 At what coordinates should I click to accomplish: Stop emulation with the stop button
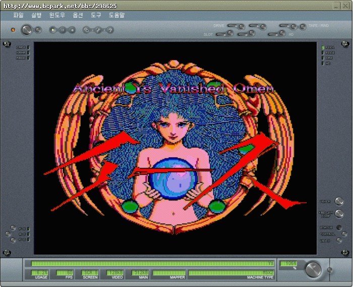[72, 30]
